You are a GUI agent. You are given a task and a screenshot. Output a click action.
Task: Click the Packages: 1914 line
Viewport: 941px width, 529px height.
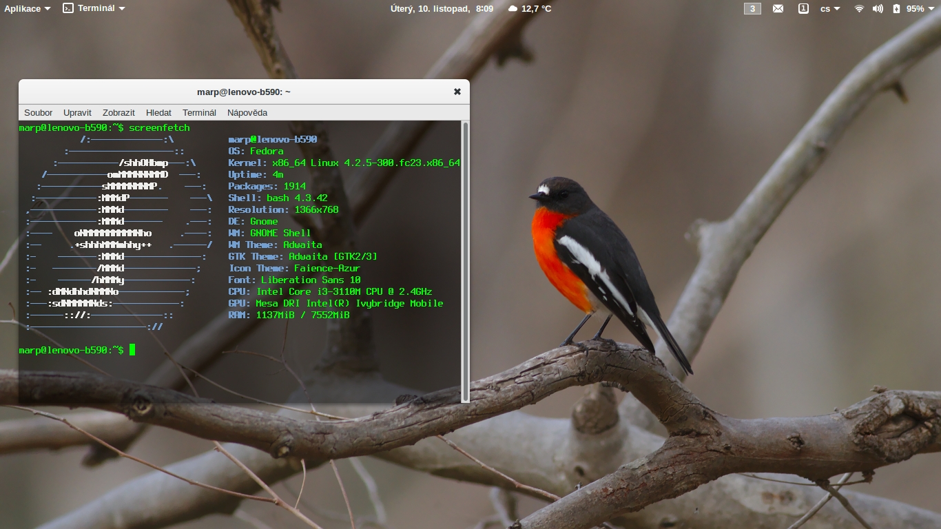267,186
